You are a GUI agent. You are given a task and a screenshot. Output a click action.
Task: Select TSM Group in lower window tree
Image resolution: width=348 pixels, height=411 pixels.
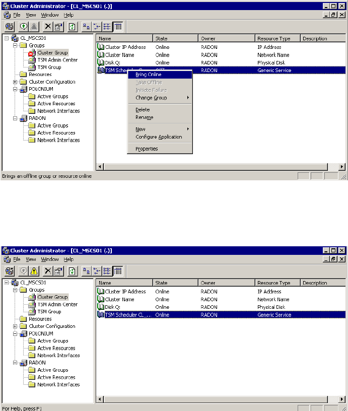point(49,312)
